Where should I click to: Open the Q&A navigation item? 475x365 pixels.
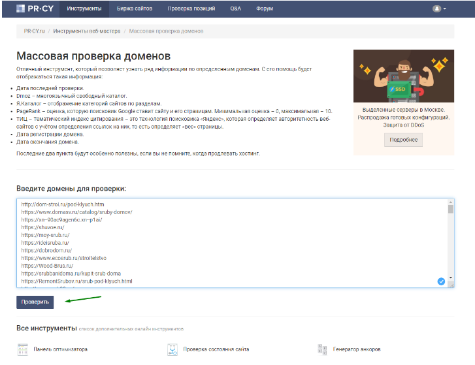pos(235,8)
